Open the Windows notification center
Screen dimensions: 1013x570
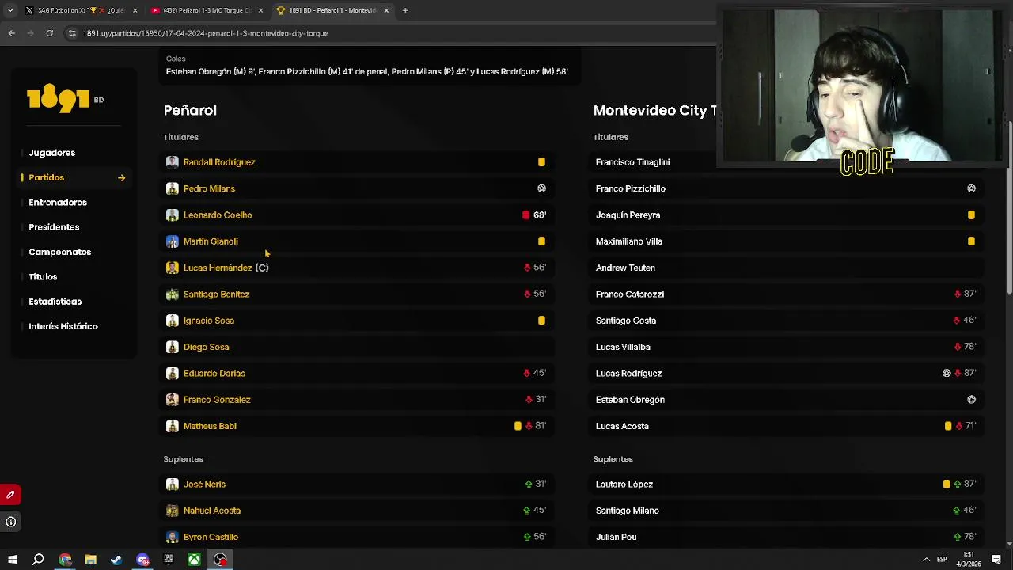coord(996,560)
